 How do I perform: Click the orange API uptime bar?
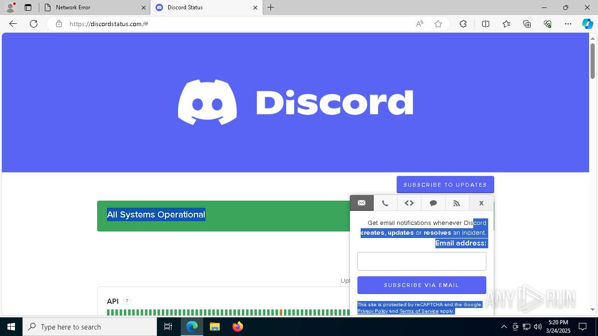click(281, 313)
